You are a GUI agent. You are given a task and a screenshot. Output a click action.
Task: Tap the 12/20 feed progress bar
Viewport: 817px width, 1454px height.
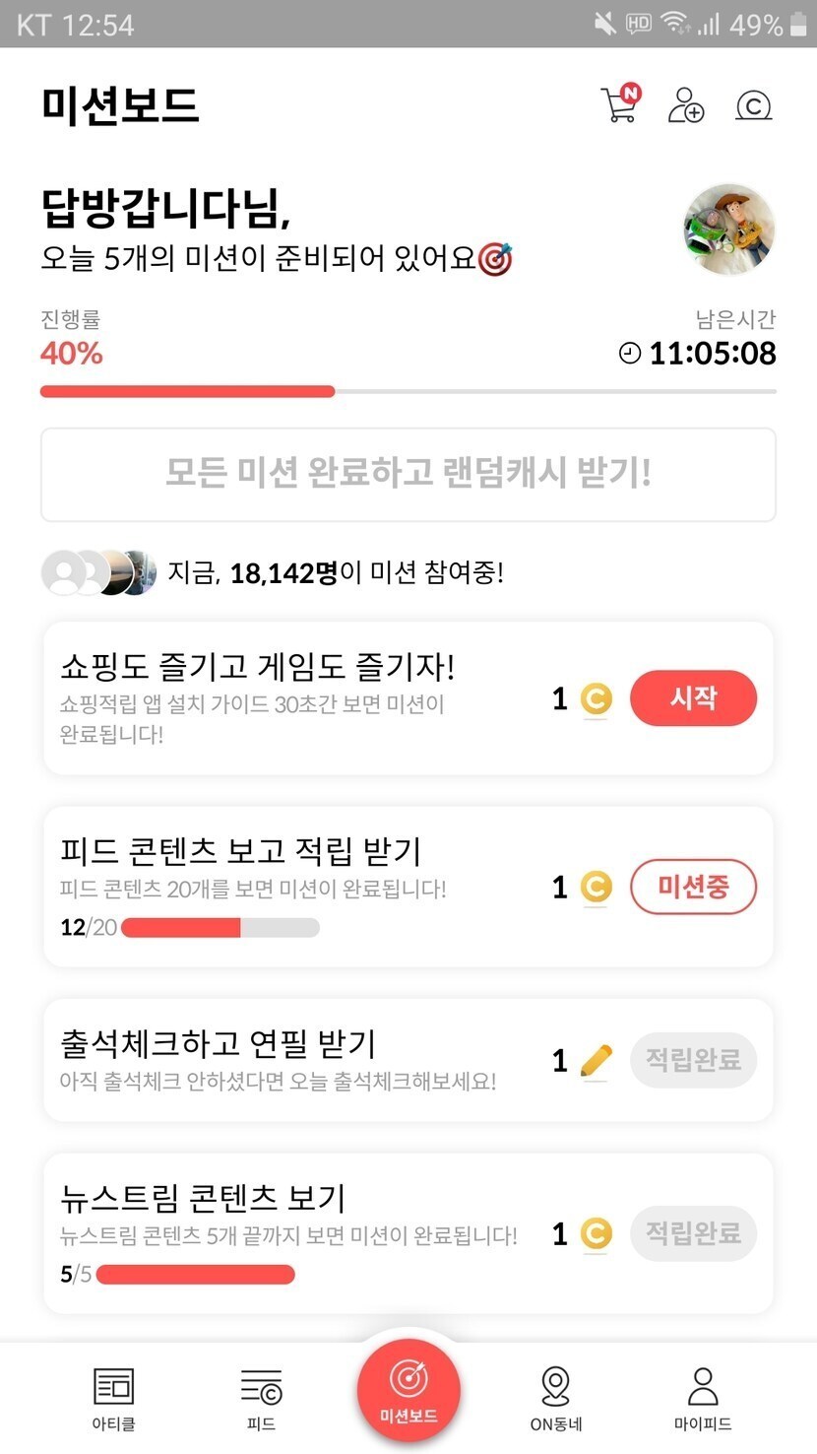point(220,927)
